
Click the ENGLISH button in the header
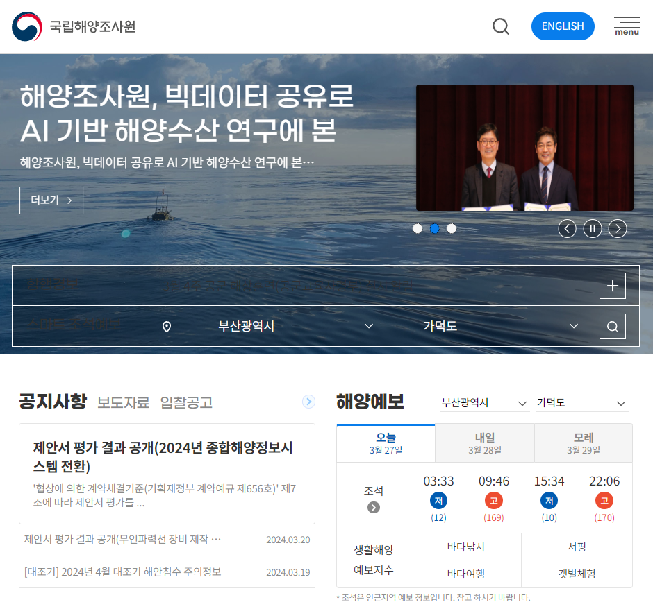(x=563, y=26)
